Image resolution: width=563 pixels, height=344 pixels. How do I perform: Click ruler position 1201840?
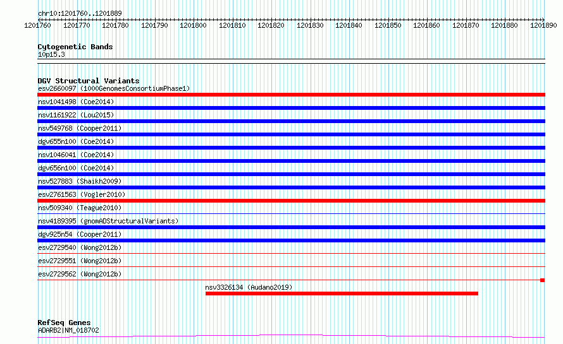coord(349,25)
